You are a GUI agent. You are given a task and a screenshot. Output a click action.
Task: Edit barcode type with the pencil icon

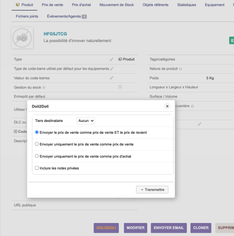(112, 69)
